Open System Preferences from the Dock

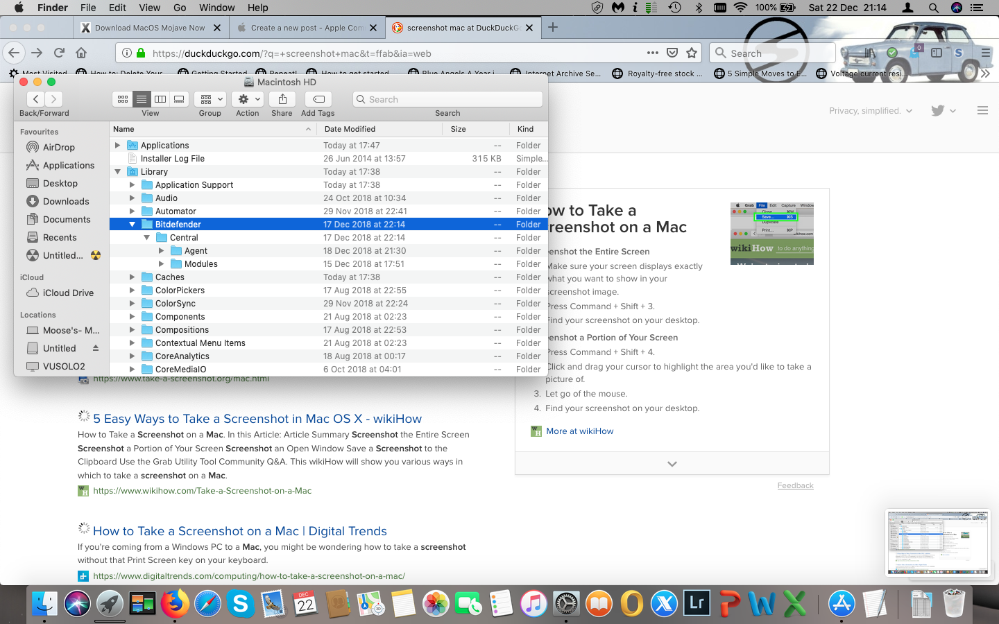point(566,604)
